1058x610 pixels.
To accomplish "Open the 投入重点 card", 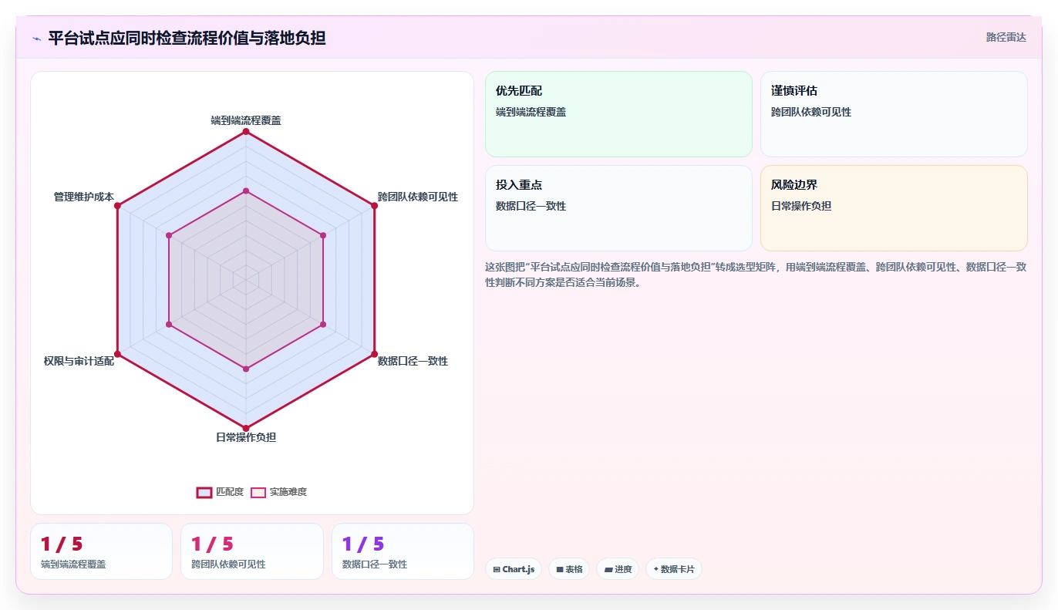I will [x=618, y=208].
